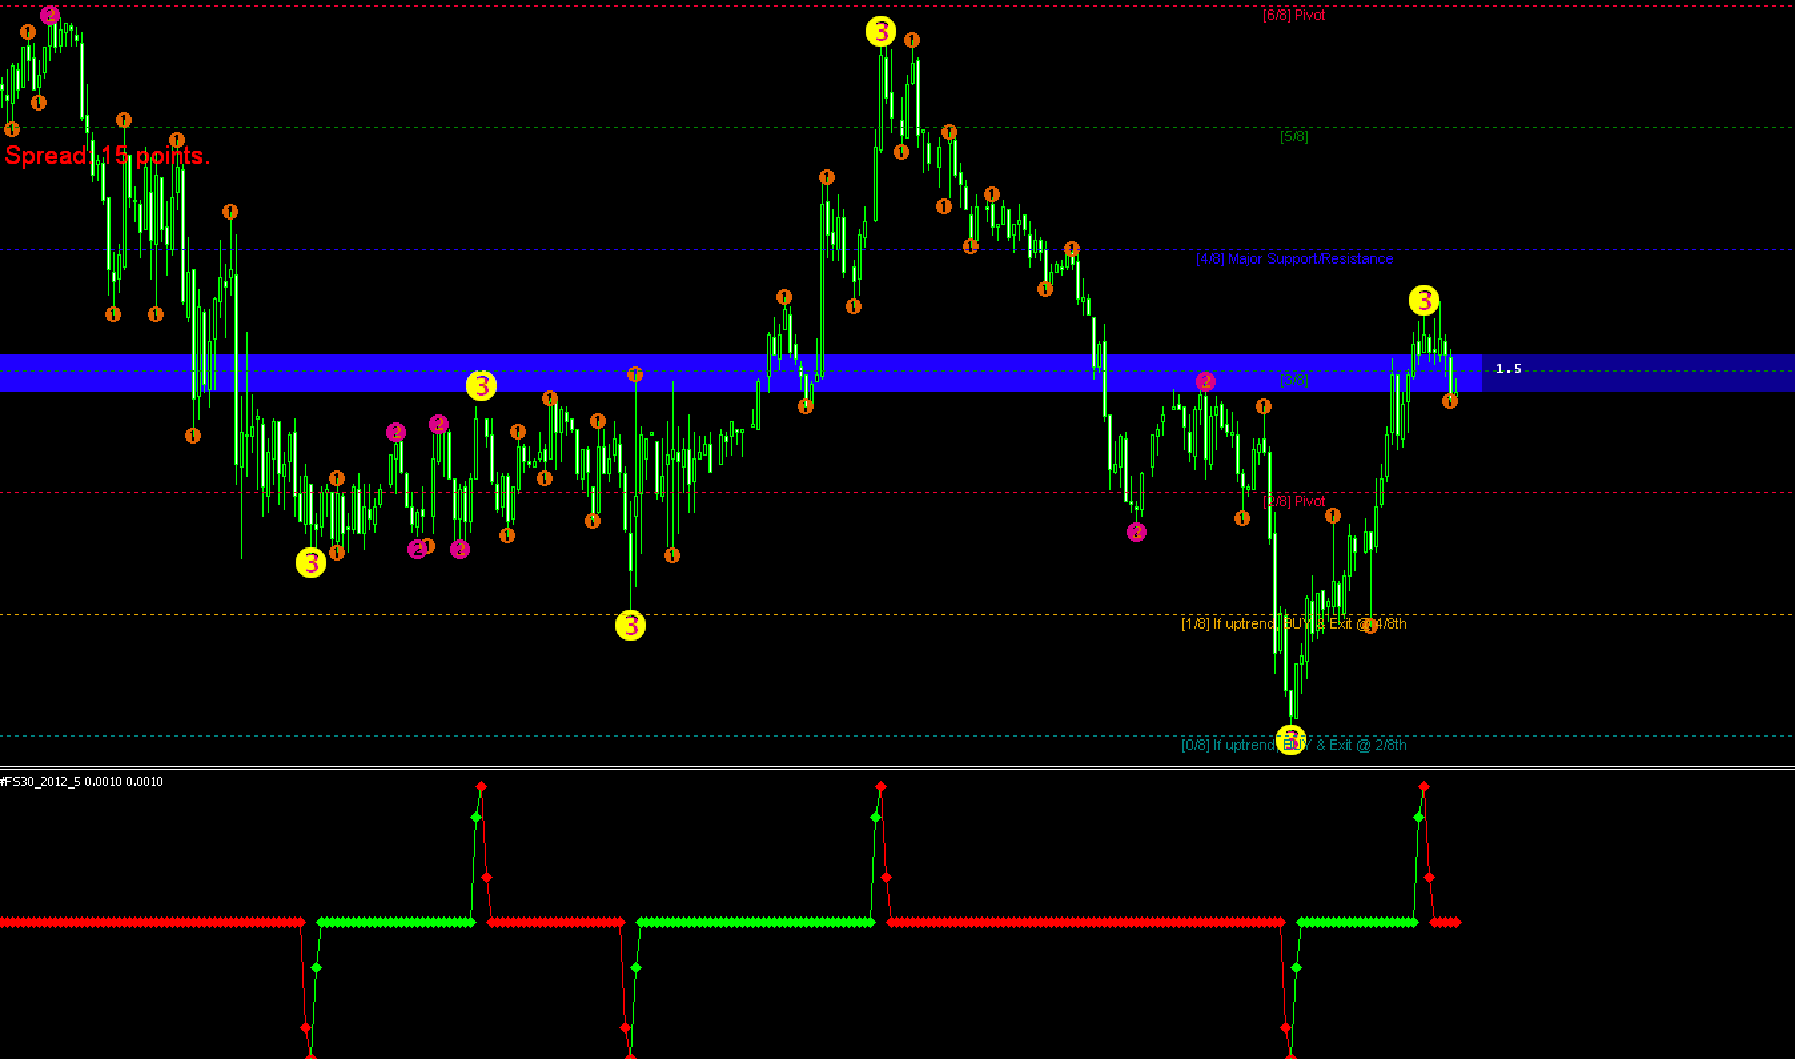Screen dimensions: 1795x1059
Task: Click the yellow 3 marker on the 0/8 line
Action: click(x=1290, y=739)
